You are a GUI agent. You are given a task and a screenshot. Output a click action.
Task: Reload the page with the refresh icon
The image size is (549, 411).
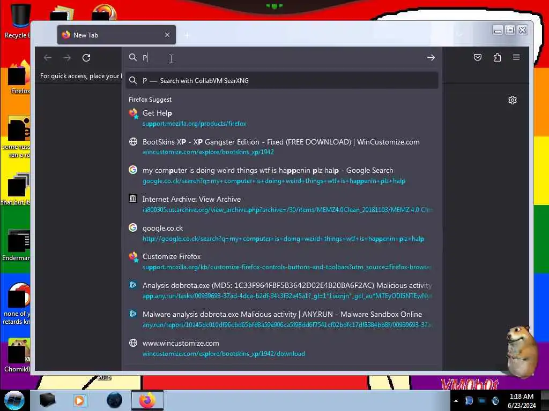click(x=86, y=58)
